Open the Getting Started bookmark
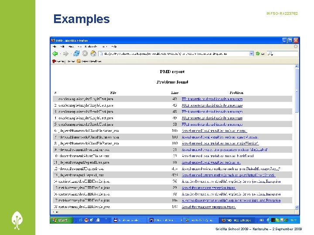 pyautogui.click(x=64, y=61)
